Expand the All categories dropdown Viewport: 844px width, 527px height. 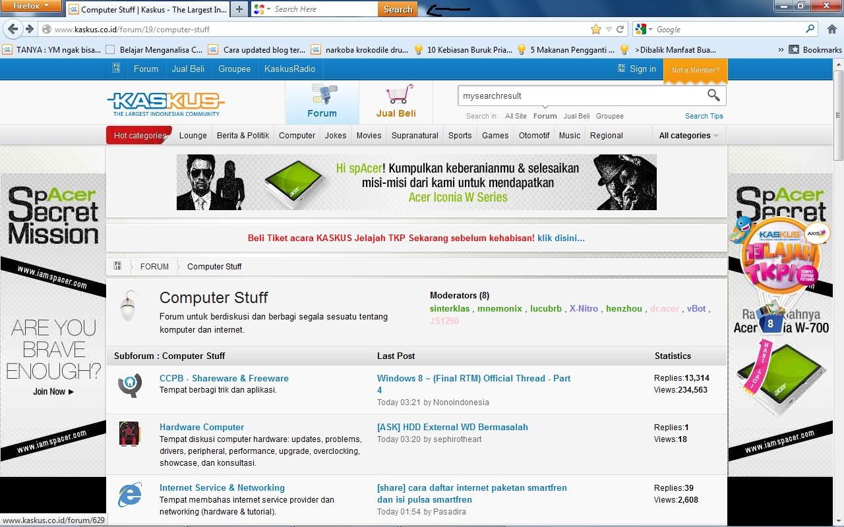[x=688, y=136]
